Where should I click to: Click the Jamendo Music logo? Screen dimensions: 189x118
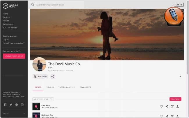point(10,6)
